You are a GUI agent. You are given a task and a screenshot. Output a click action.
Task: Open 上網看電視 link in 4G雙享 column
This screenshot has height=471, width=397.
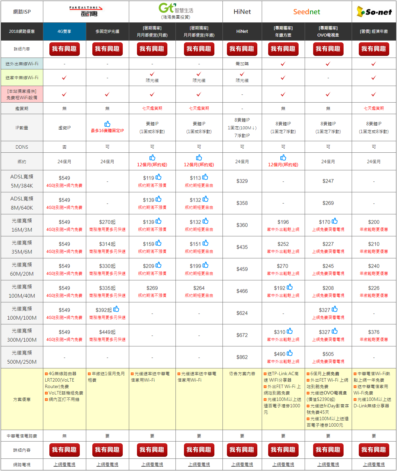tap(64, 465)
